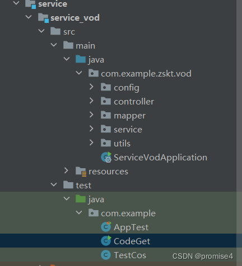
Task: Expand the utils package
Action: coord(91,142)
